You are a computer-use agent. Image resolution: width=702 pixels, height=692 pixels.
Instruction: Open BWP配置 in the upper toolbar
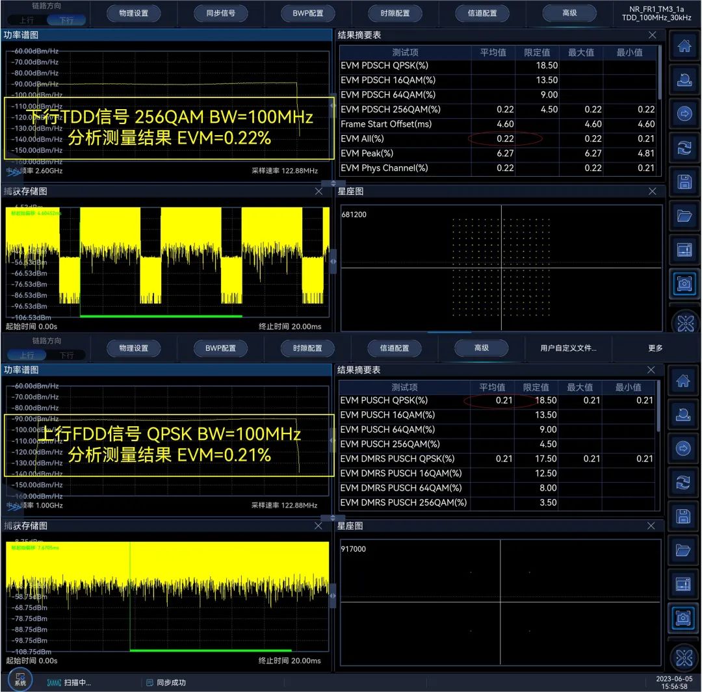(x=307, y=13)
